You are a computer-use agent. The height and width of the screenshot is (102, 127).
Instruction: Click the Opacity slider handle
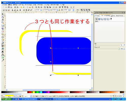pos(119,49)
